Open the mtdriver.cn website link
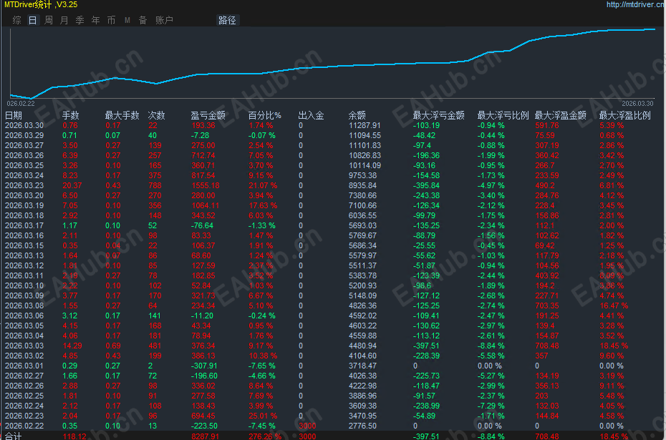 coord(636,4)
